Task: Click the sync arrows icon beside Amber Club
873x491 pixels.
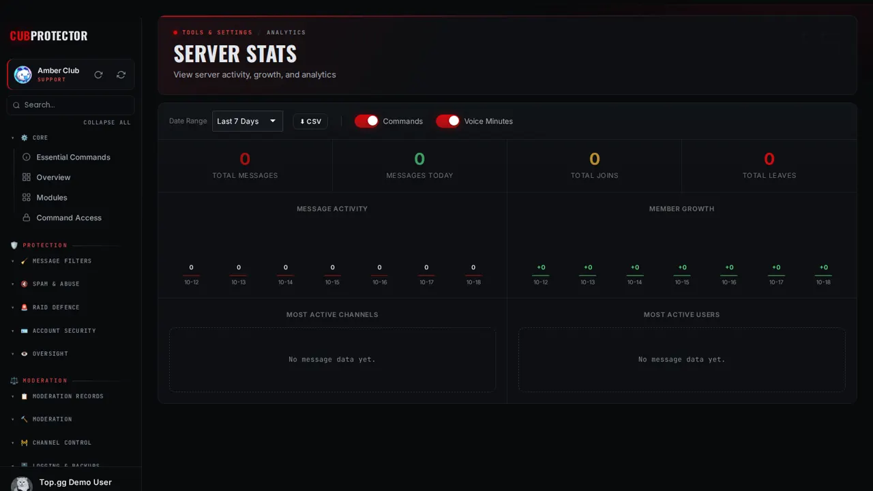Action: [121, 74]
